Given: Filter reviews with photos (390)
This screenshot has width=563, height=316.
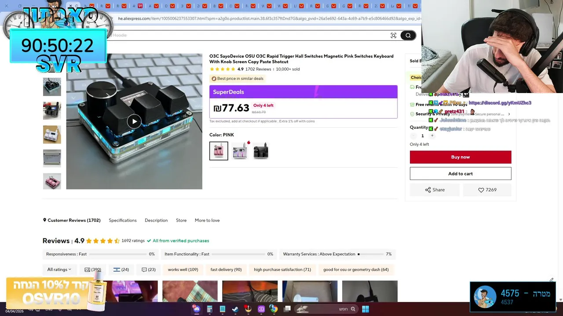Looking at the screenshot, I should tap(93, 269).
